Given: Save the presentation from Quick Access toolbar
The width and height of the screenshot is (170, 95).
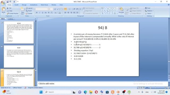Looking at the screenshot, I should coord(7,2).
